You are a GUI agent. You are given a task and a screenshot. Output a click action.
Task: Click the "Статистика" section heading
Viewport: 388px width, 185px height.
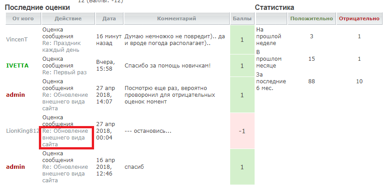point(274,8)
